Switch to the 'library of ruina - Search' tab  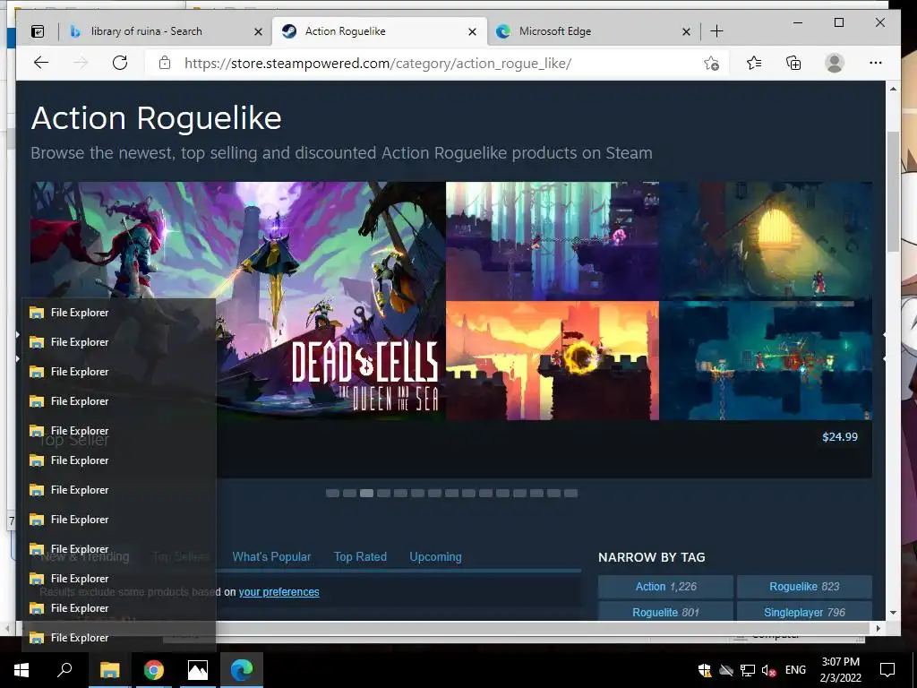click(146, 31)
